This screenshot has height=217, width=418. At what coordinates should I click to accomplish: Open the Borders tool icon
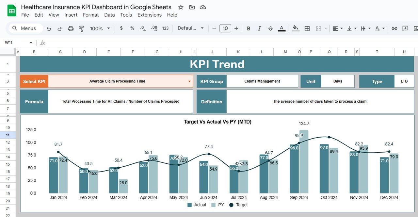[x=307, y=28]
